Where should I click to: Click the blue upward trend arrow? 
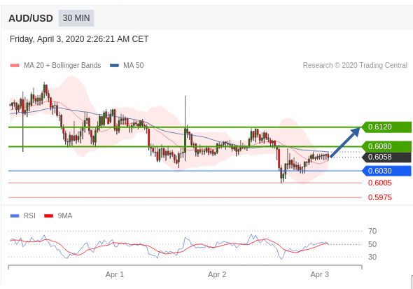344,142
